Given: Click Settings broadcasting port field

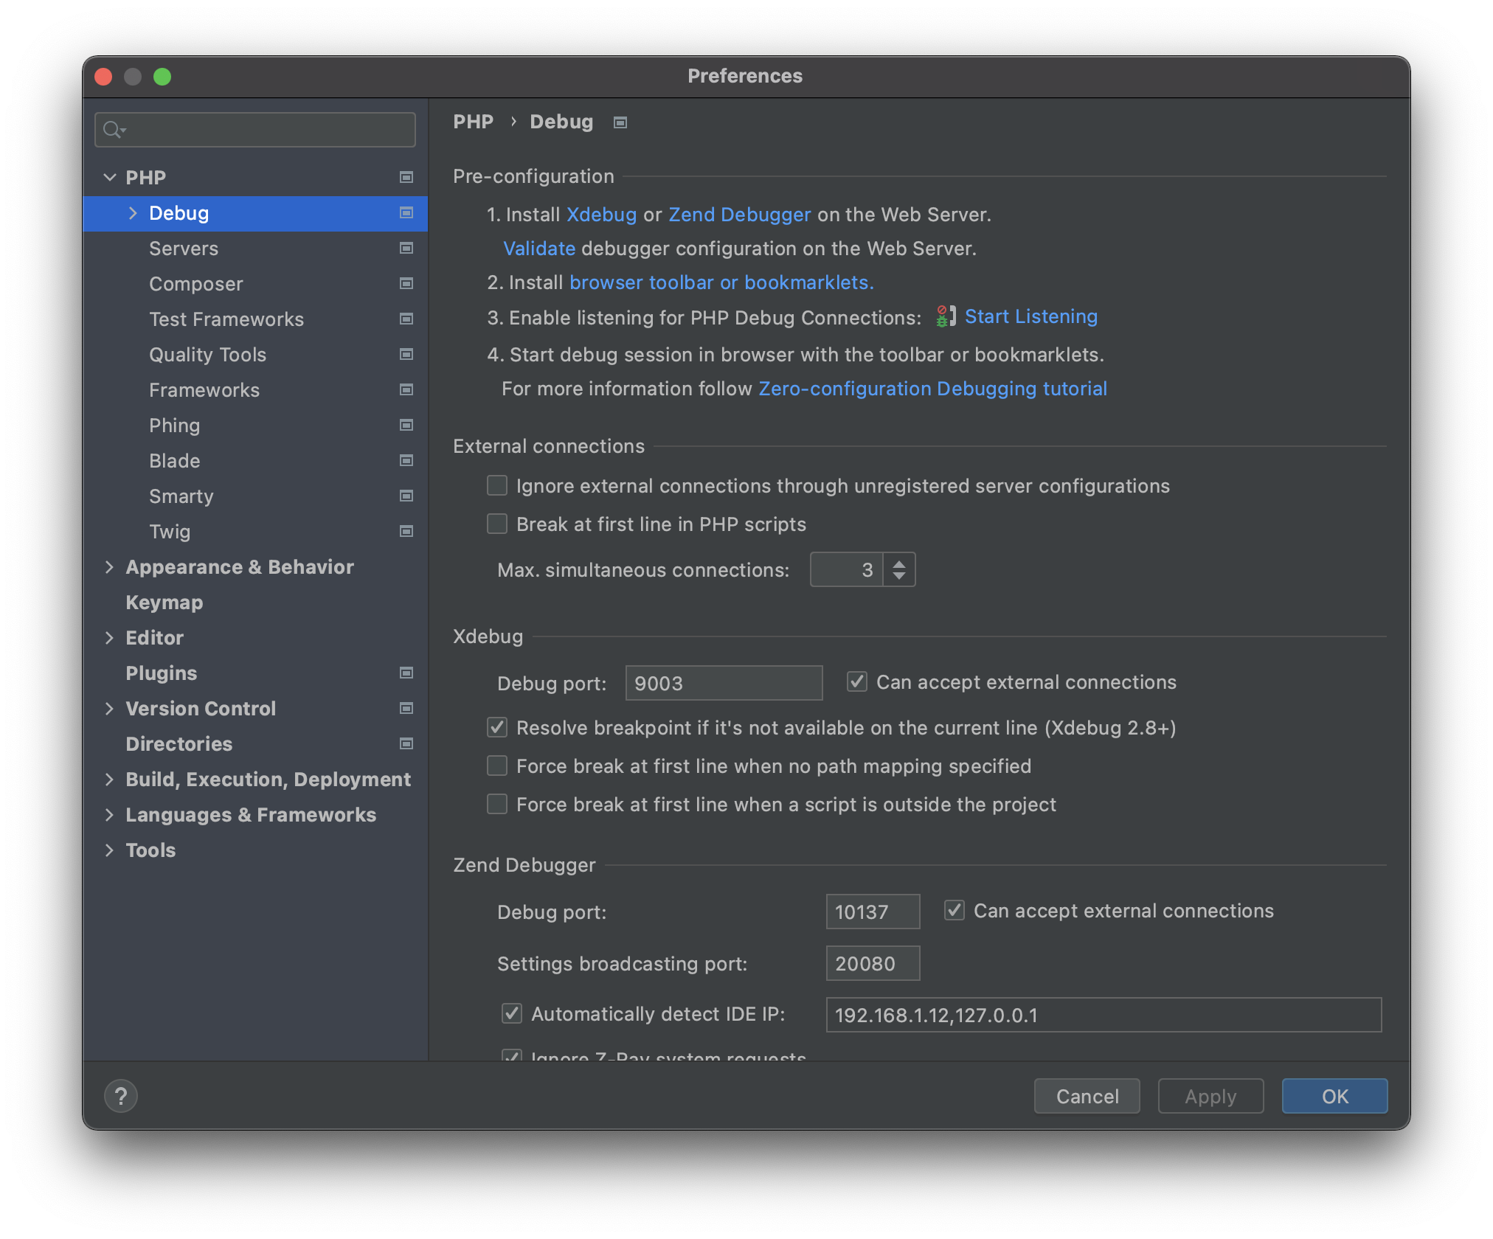Looking at the screenshot, I should coord(873,963).
